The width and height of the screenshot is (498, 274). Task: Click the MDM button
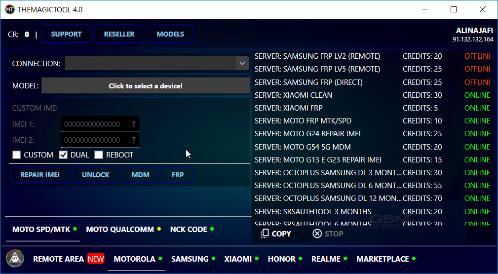tap(140, 175)
